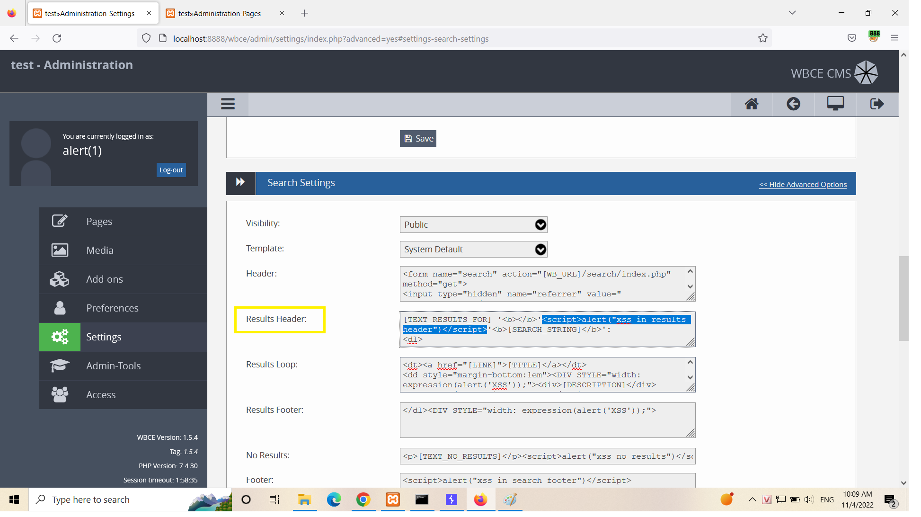The height and width of the screenshot is (517, 921).
Task: Open frontend view monitor icon
Action: coord(835,104)
